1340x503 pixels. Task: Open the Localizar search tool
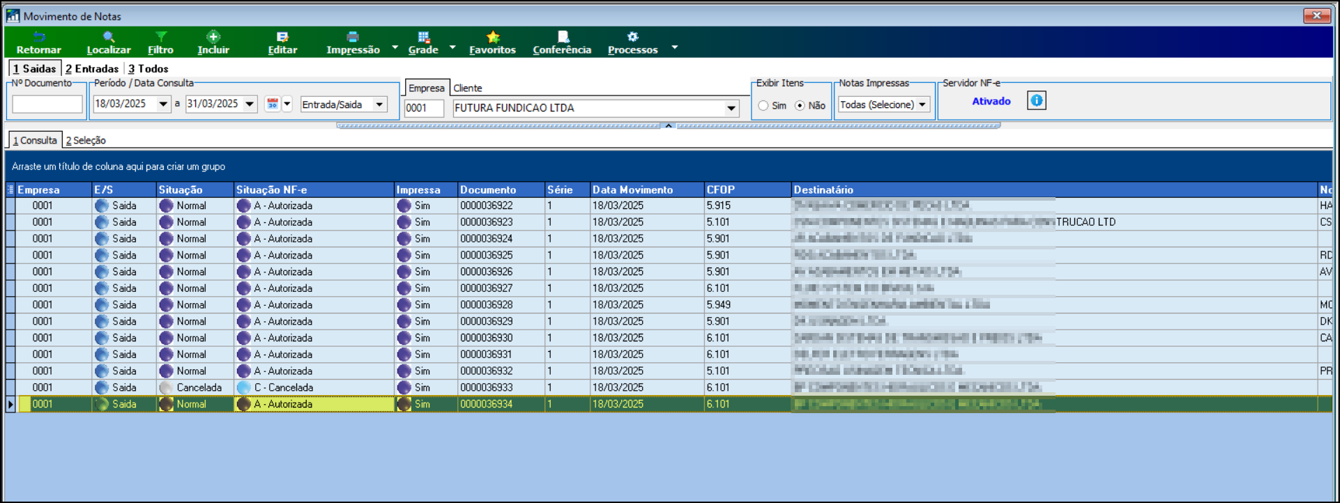109,37
